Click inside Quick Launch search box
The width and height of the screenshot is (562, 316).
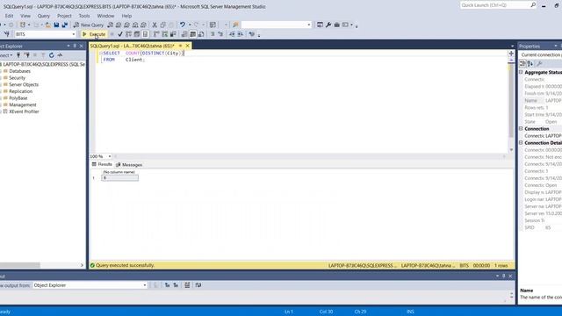[494, 5]
